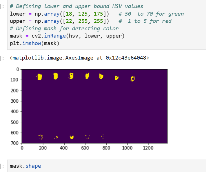This screenshot has width=206, height=172.
Task: Click the y-axis tick label 400
Action: coord(14,112)
